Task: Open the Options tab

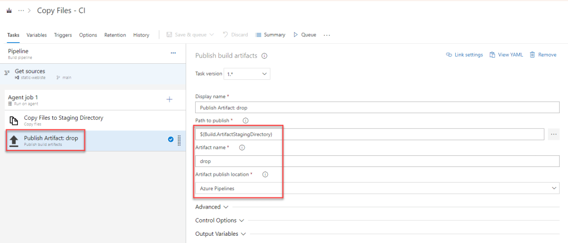Action: pos(88,35)
